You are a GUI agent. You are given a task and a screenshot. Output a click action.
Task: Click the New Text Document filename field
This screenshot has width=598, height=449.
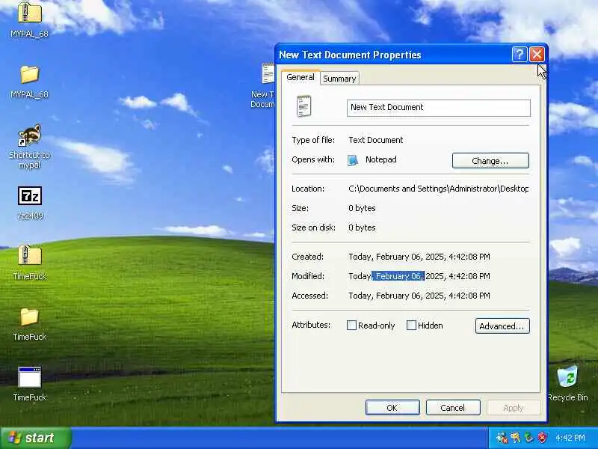439,108
